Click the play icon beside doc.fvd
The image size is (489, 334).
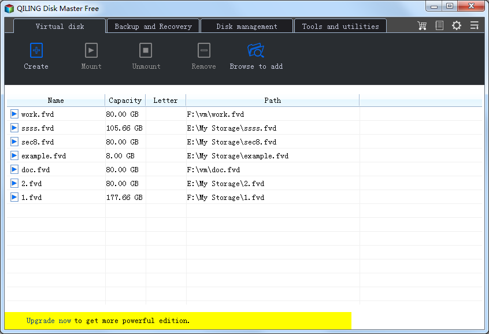point(14,169)
